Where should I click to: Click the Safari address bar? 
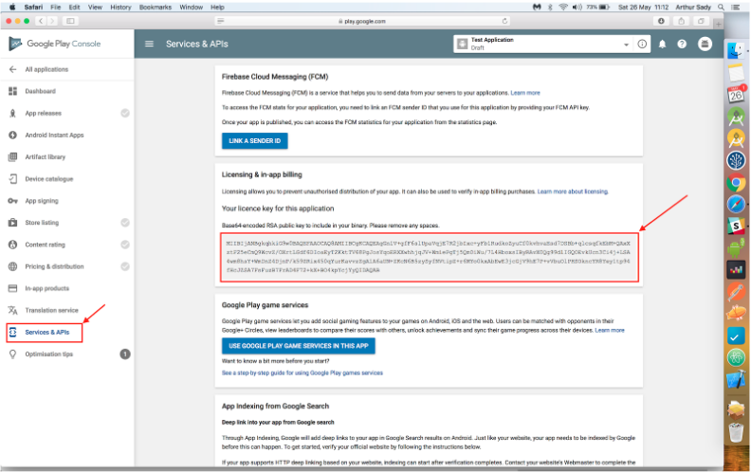click(362, 21)
